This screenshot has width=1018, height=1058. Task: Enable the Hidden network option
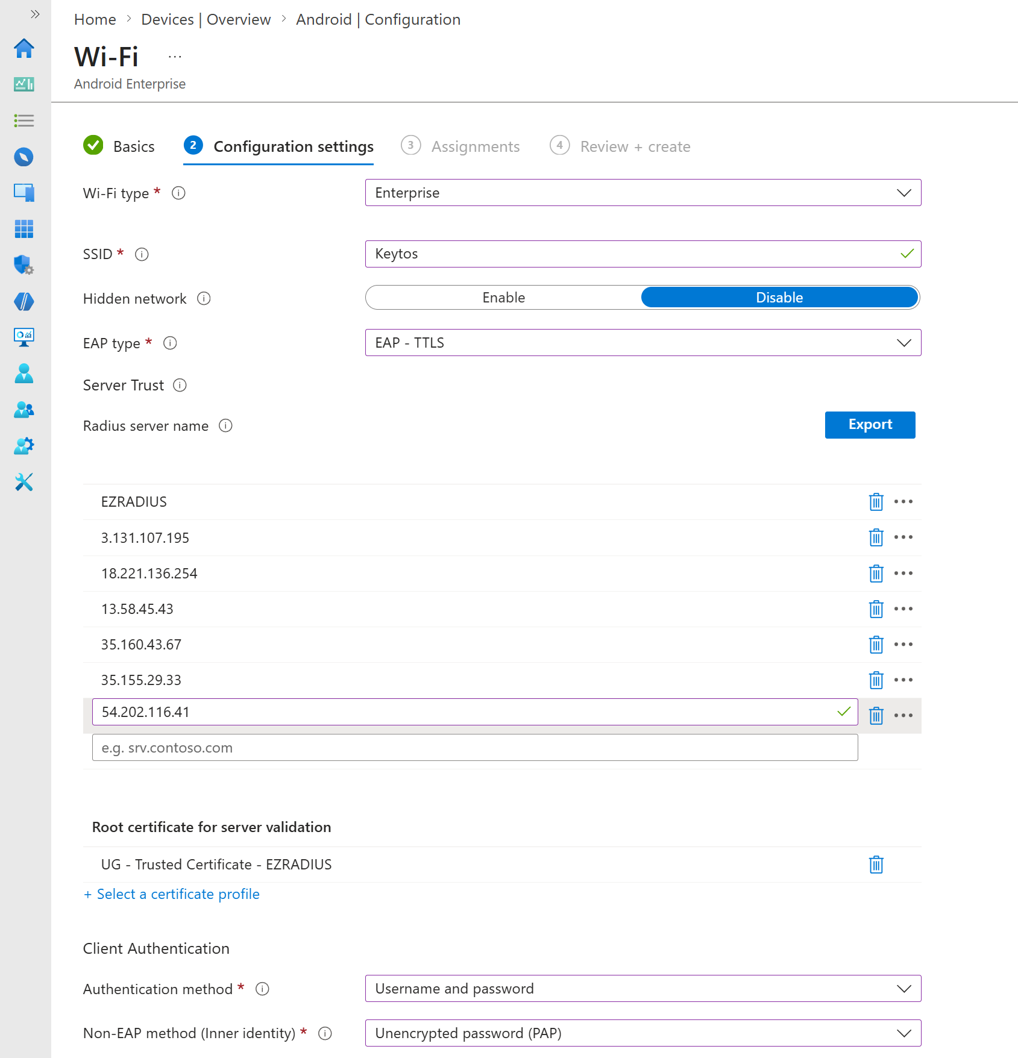click(504, 297)
